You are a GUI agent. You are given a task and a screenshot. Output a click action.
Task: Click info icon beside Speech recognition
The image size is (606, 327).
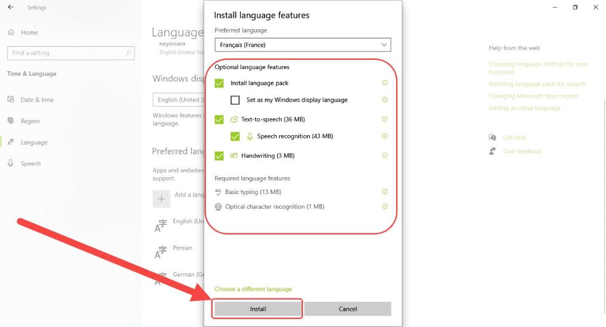384,136
